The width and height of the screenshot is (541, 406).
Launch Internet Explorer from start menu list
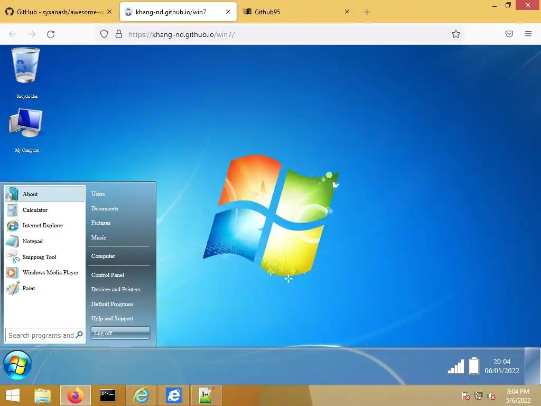[x=44, y=225]
